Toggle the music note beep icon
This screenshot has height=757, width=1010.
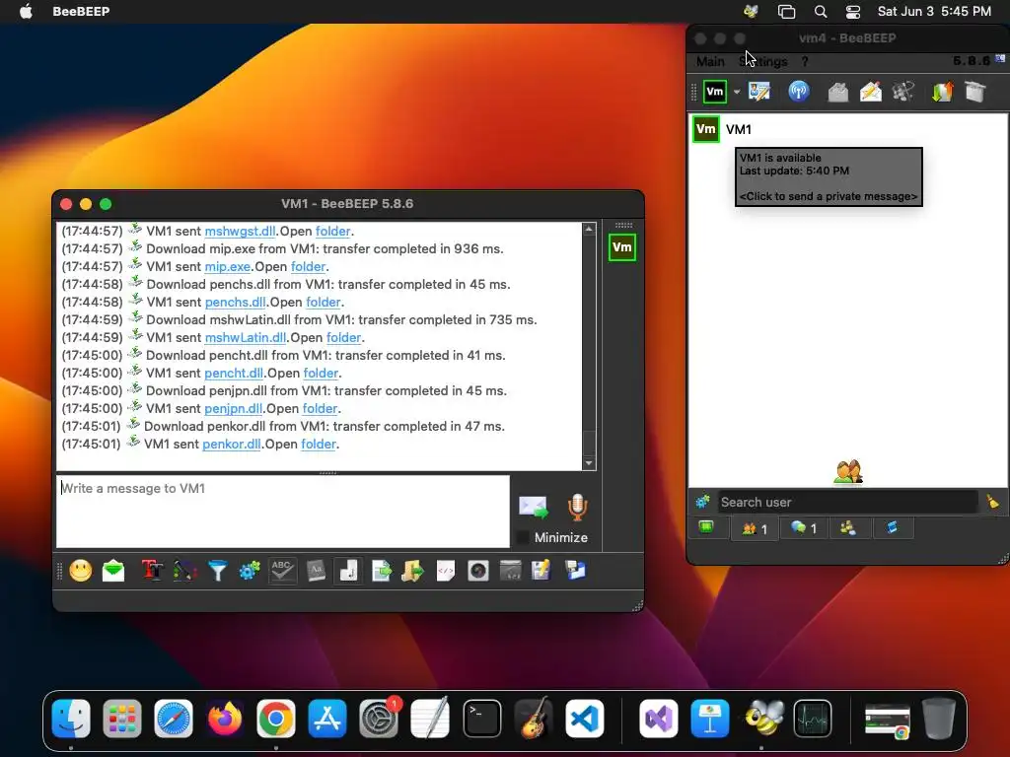348,571
